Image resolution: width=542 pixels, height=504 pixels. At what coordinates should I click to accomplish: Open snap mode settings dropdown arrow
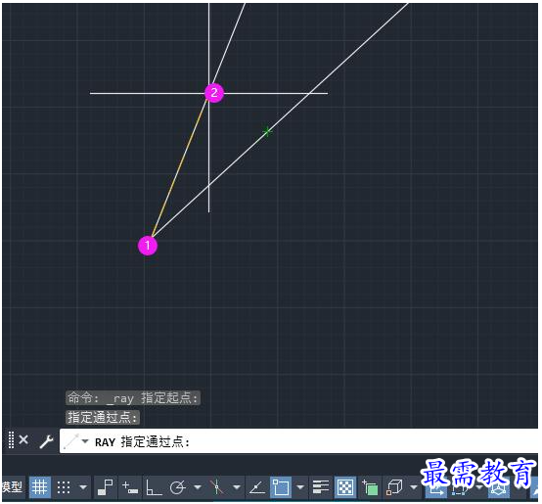pyautogui.click(x=83, y=487)
